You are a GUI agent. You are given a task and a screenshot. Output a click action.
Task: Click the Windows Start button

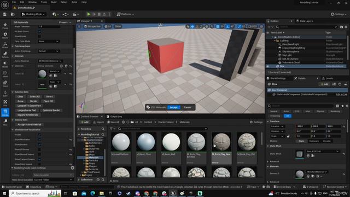coord(4,193)
